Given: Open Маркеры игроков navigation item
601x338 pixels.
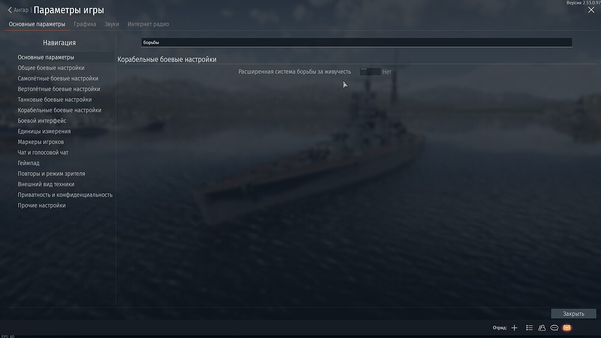Looking at the screenshot, I should 41,142.
